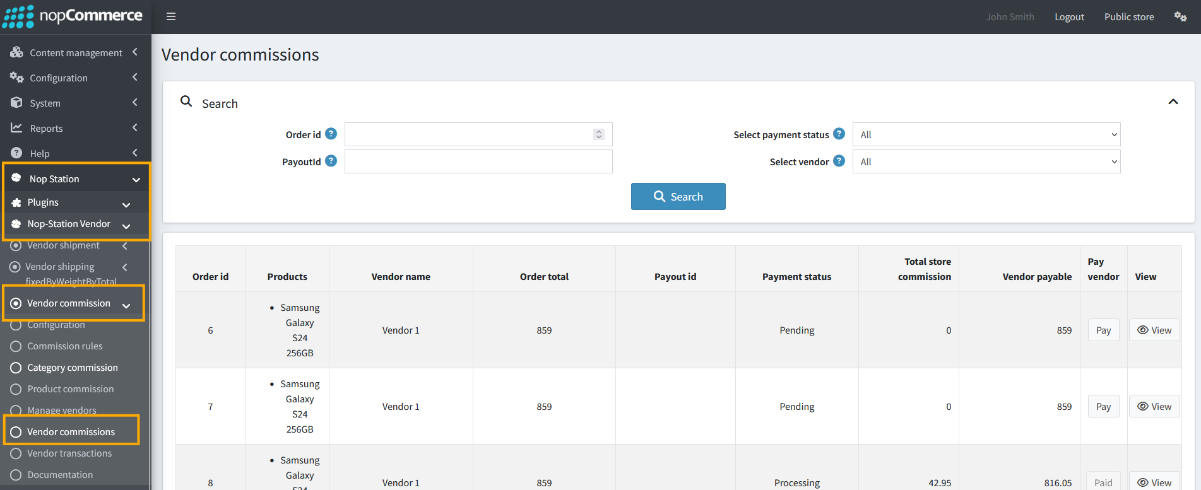Open Product commission menu item
1201x490 pixels.
(71, 389)
